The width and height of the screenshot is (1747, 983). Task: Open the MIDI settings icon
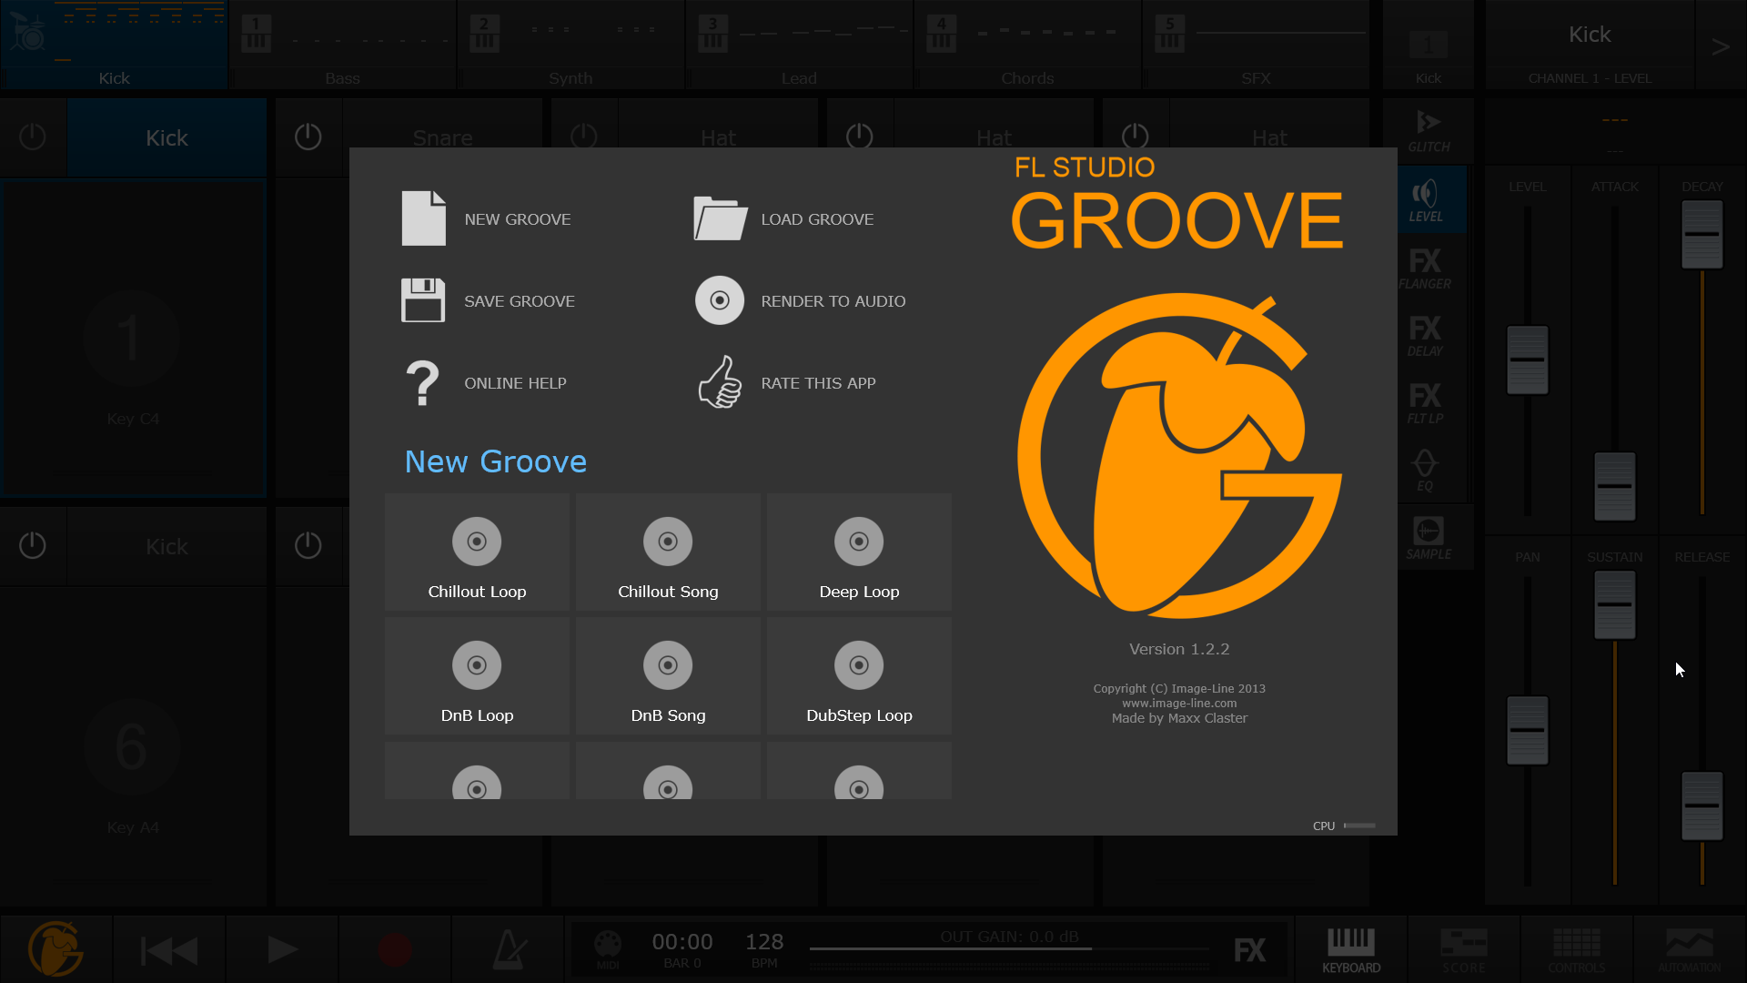pos(608,949)
